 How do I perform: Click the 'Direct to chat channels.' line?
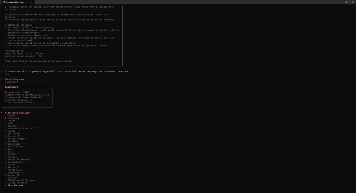click(x=20, y=103)
